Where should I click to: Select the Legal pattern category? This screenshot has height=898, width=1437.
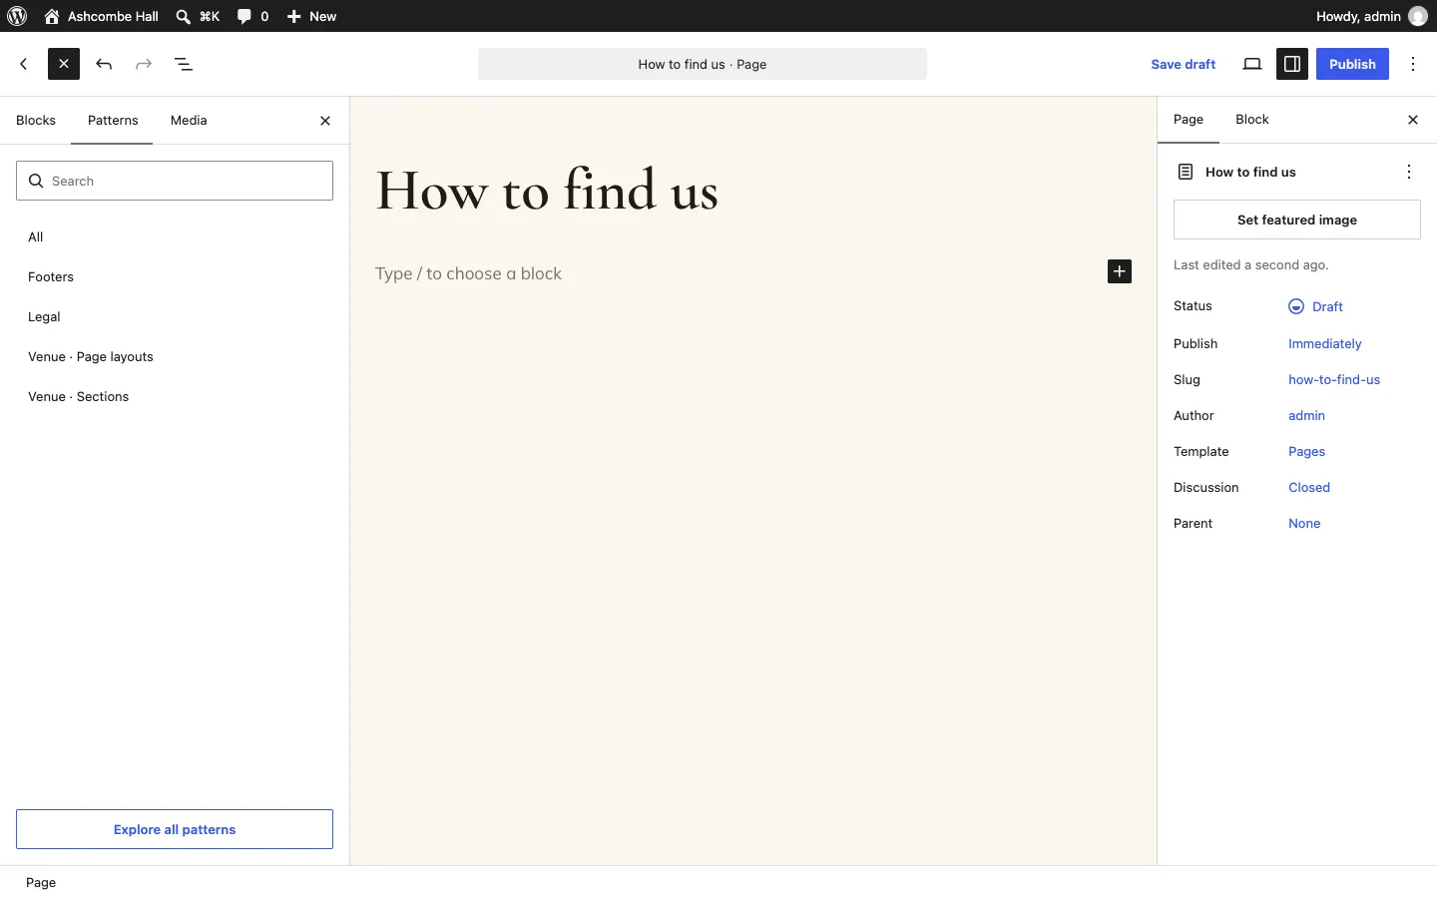[175, 317]
